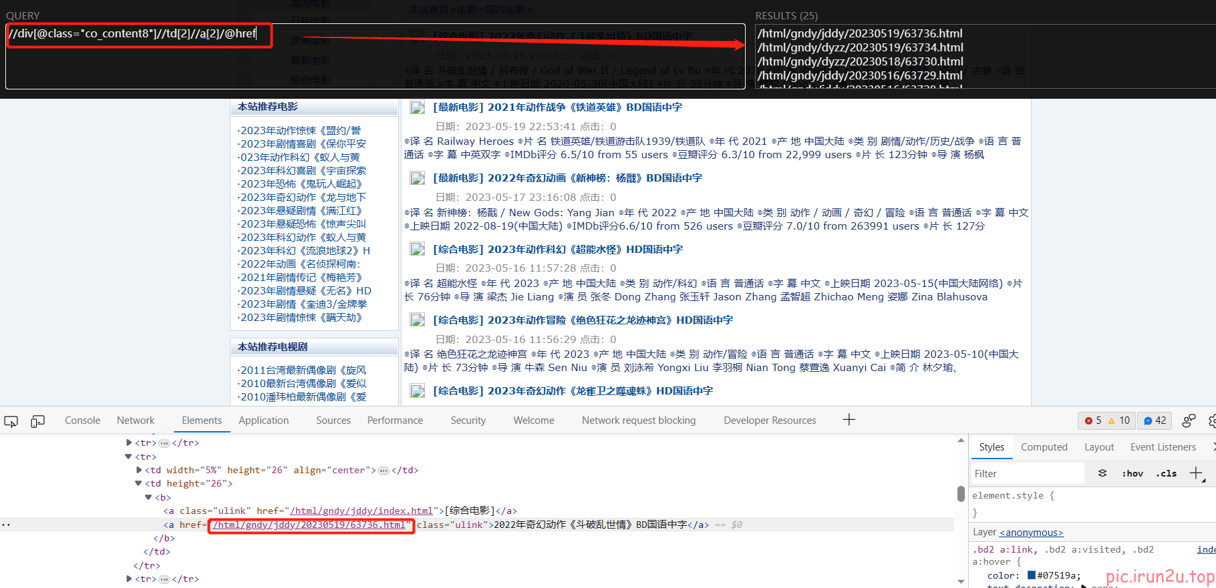
Task: Open the 铁道英雄 movie title link
Action: (557, 107)
